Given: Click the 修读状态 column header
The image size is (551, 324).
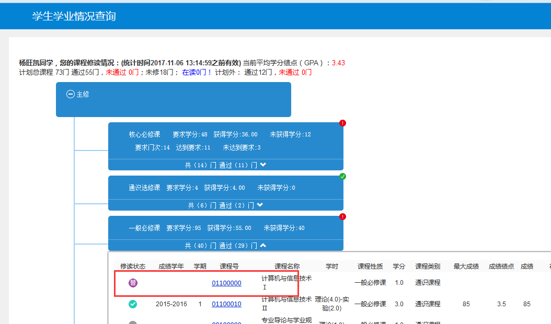Looking at the screenshot, I should pos(133,267).
